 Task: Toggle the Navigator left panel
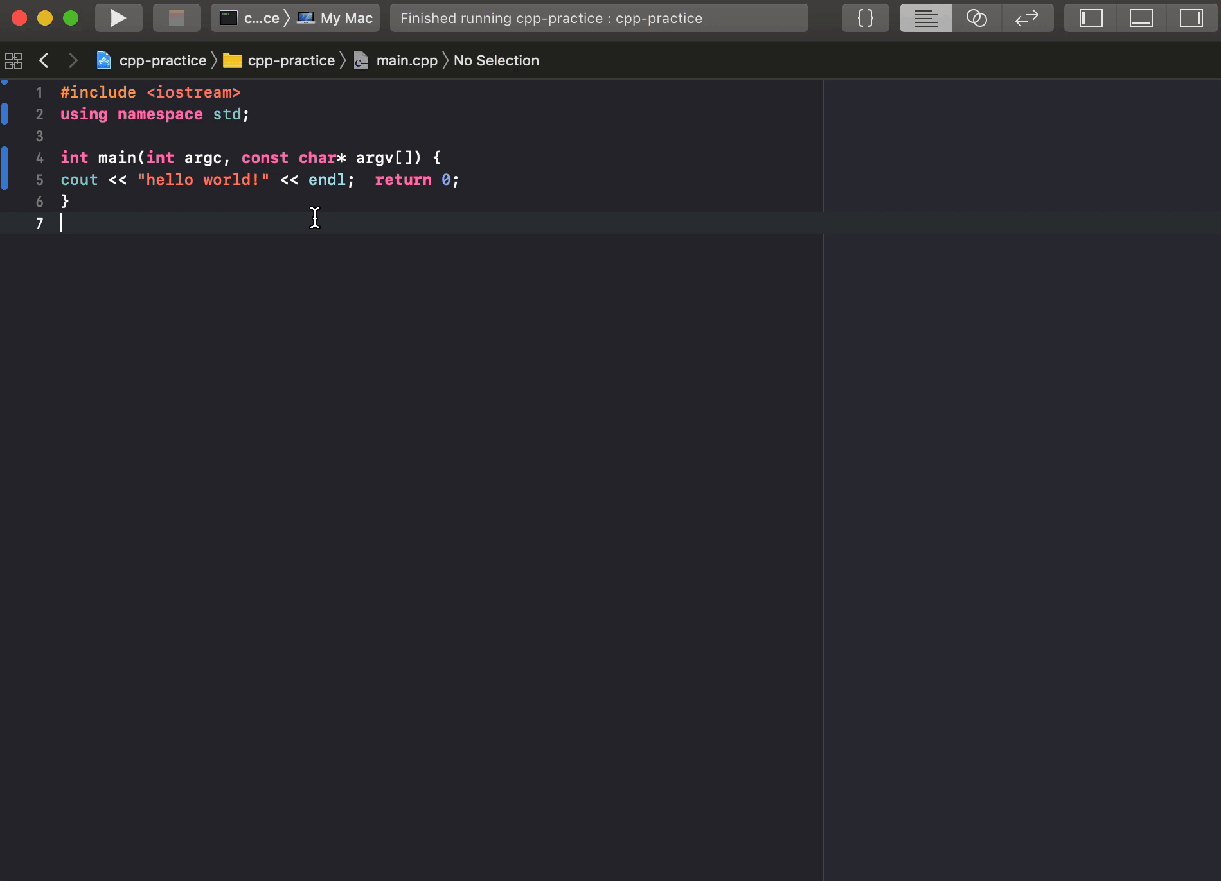[1091, 18]
